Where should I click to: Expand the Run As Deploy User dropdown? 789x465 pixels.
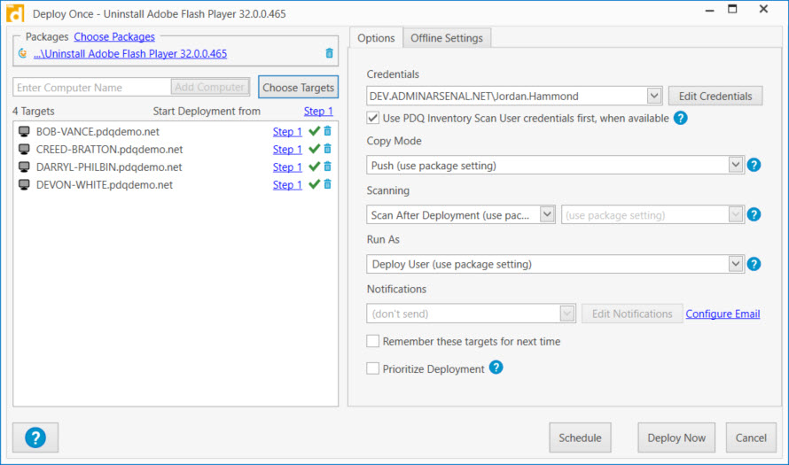pyautogui.click(x=736, y=264)
